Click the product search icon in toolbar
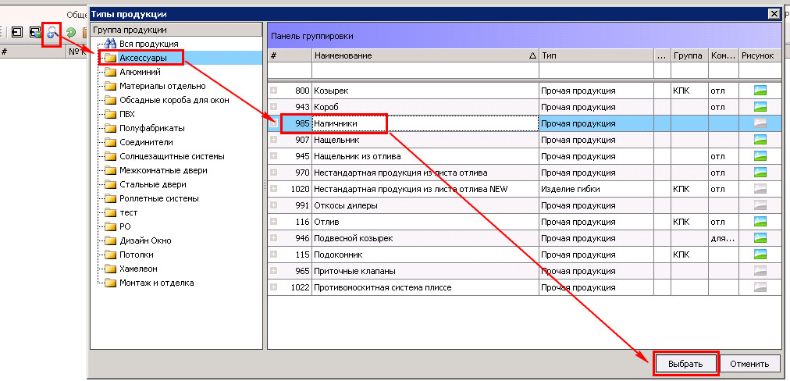 (x=52, y=34)
